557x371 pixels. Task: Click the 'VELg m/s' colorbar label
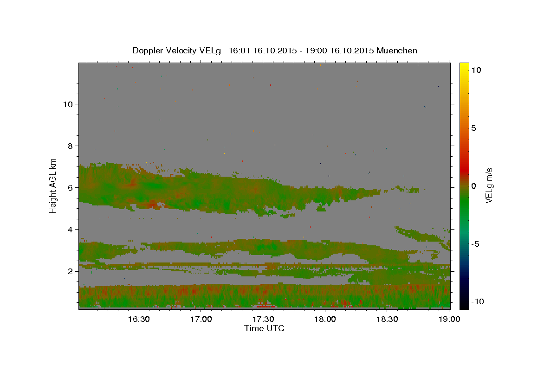coord(489,185)
